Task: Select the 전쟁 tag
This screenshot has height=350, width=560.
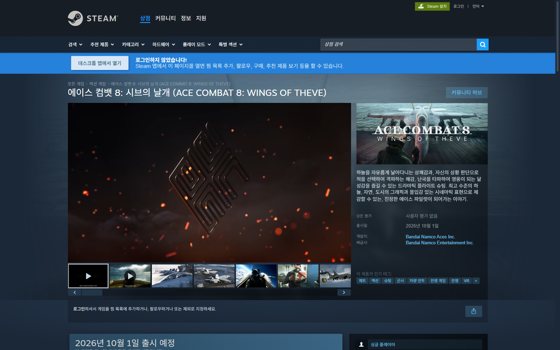Action: tap(455, 281)
